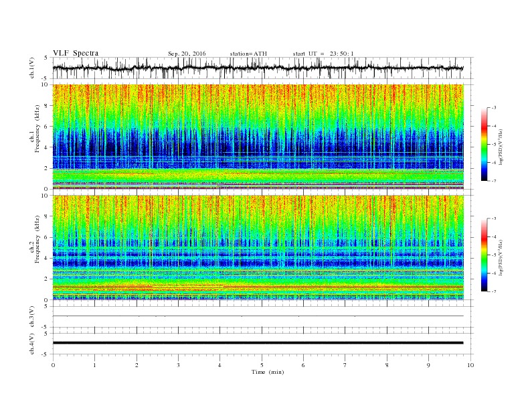
Task: Click the time axis tick label "3"
Action: (178, 365)
